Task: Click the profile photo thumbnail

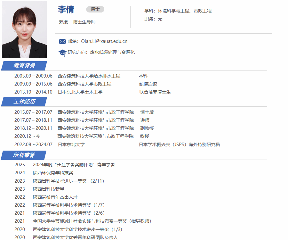Action: click(x=24, y=29)
